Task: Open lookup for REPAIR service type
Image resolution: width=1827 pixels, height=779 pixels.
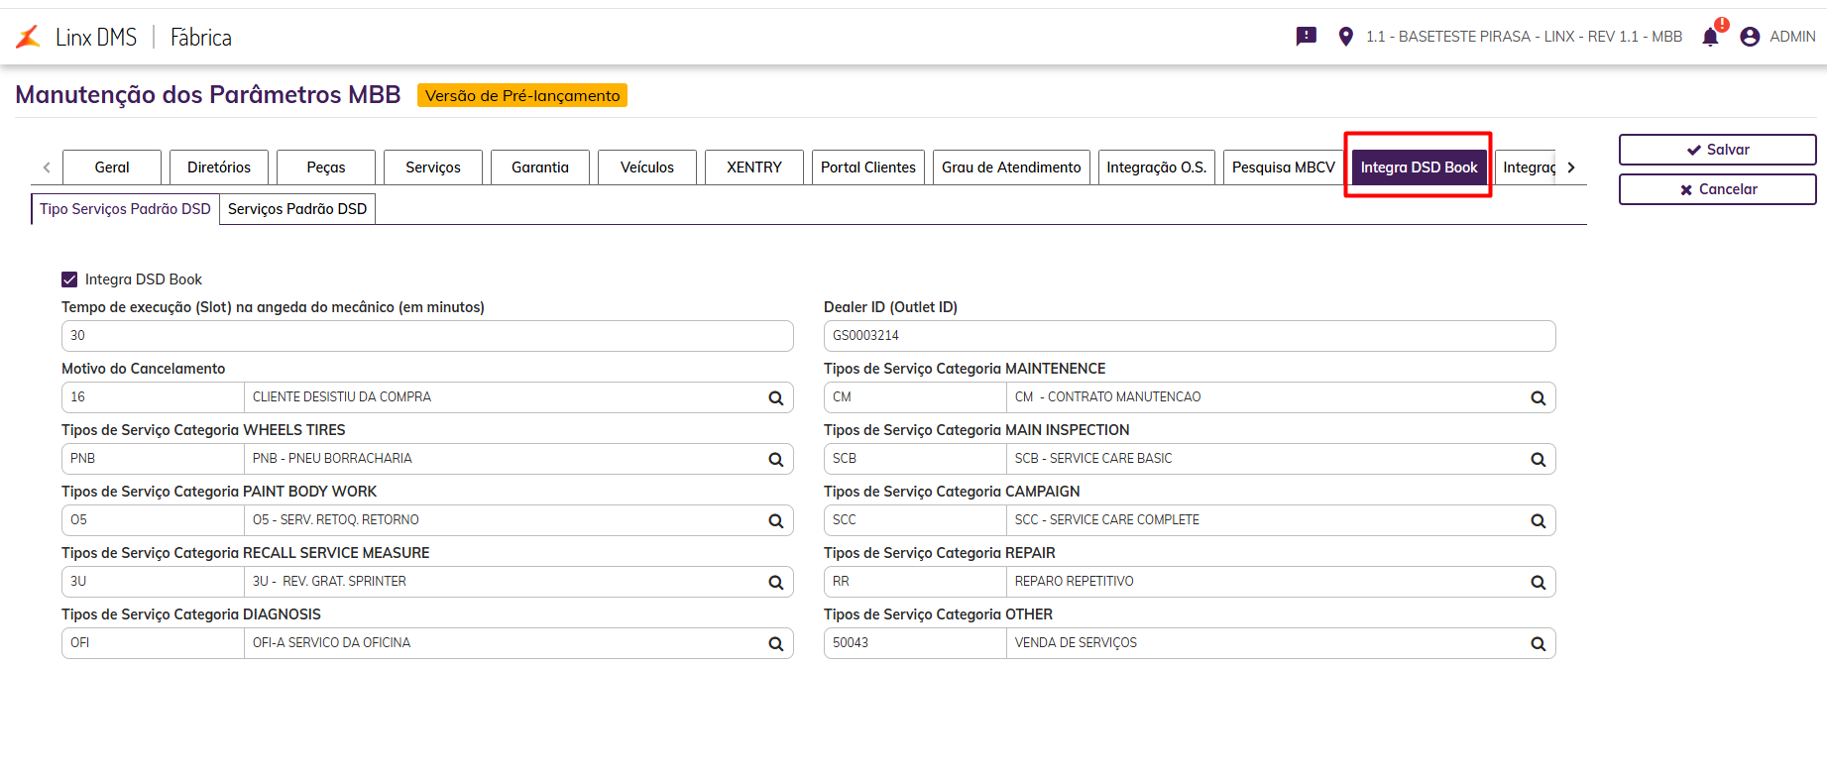Action: click(x=1539, y=582)
